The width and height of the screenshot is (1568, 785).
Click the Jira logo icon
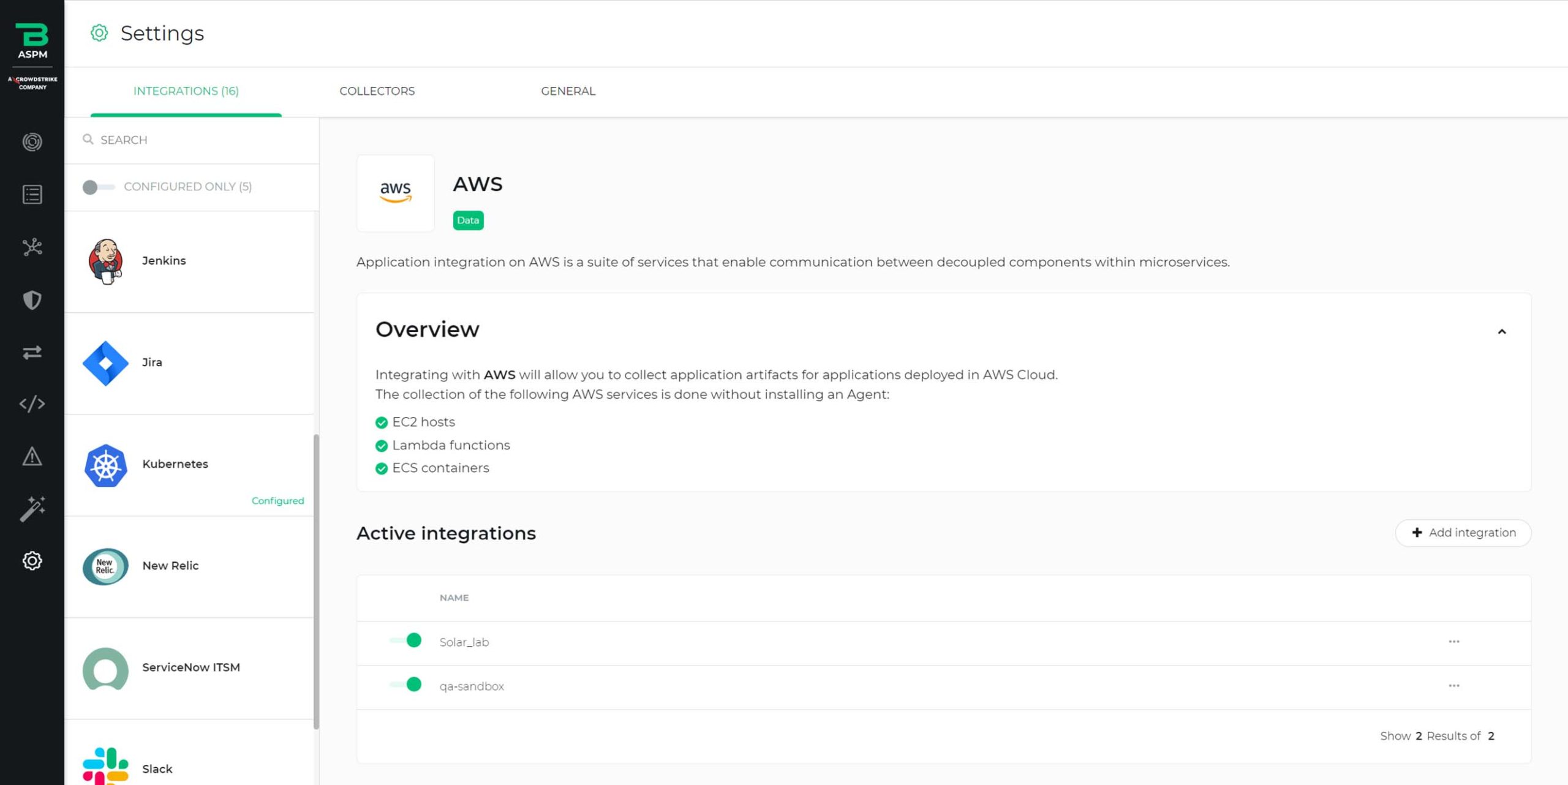(x=105, y=363)
